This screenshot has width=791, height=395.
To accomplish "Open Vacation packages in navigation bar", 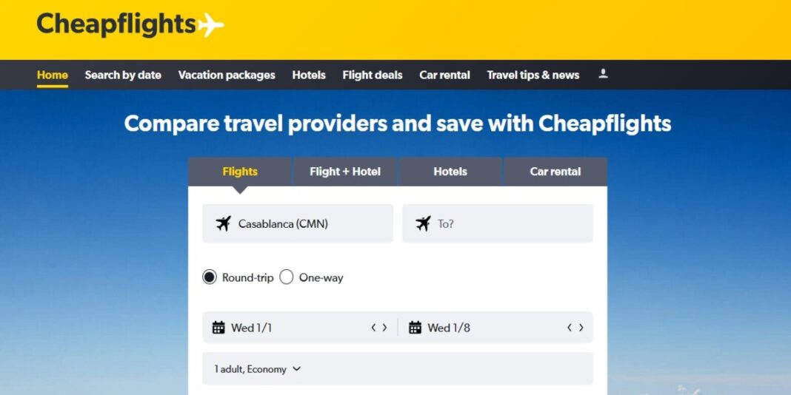I will (x=227, y=75).
